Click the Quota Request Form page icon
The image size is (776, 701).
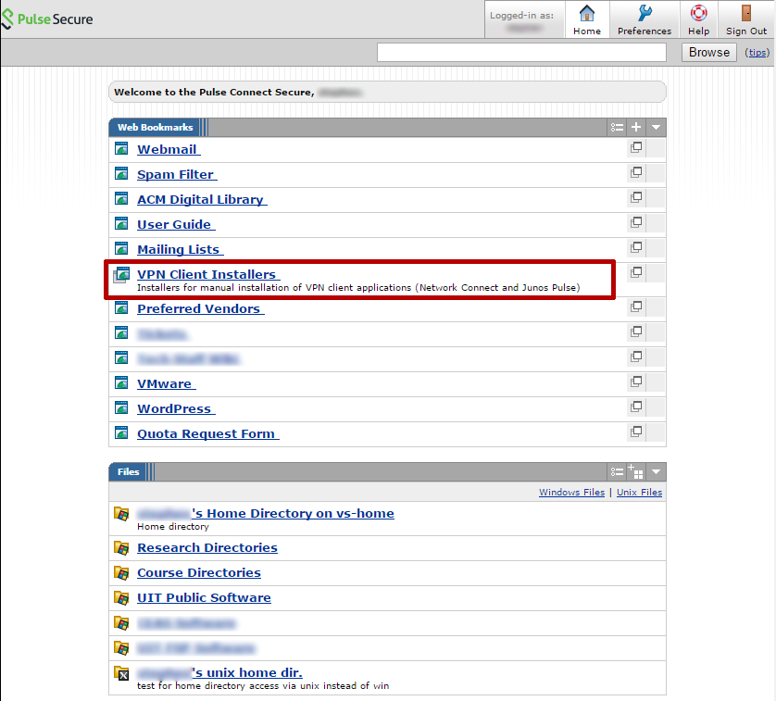point(121,432)
